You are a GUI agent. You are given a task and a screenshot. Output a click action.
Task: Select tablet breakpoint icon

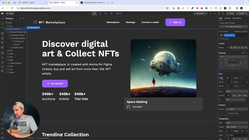pos(100,14)
